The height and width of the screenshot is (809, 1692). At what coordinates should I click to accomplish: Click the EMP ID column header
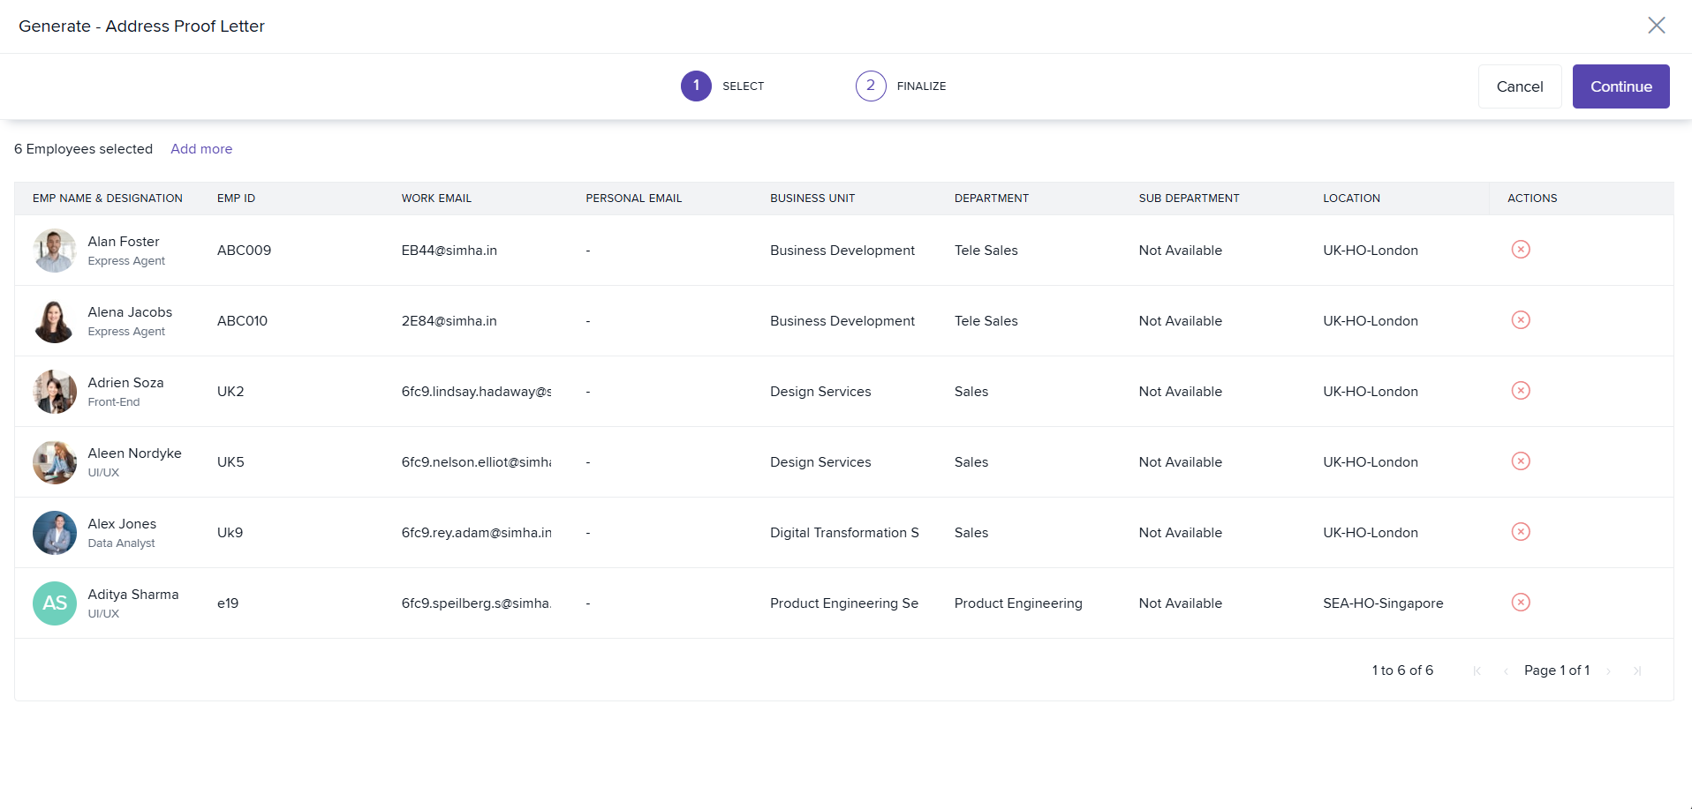click(x=236, y=199)
